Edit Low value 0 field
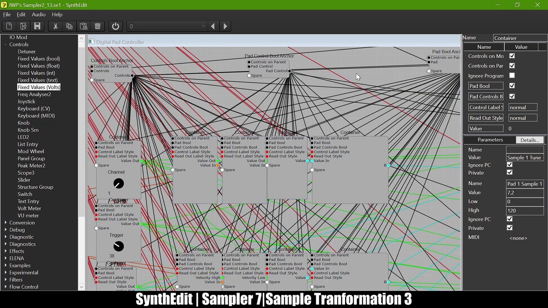 525,201
